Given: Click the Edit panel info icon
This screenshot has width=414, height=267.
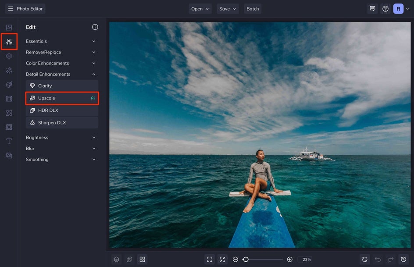Looking at the screenshot, I should tap(95, 27).
